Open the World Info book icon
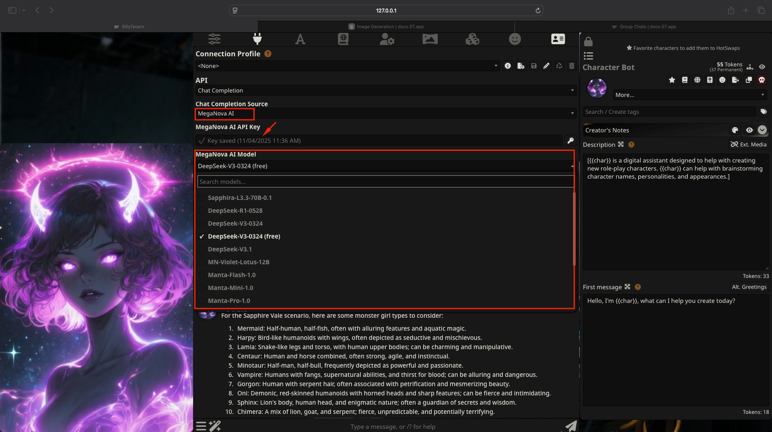The height and width of the screenshot is (432, 772). [343, 39]
